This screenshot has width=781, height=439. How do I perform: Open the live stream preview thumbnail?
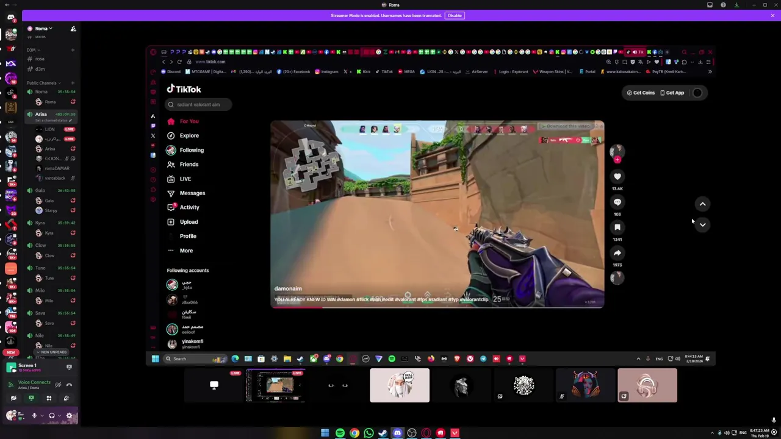[276, 386]
